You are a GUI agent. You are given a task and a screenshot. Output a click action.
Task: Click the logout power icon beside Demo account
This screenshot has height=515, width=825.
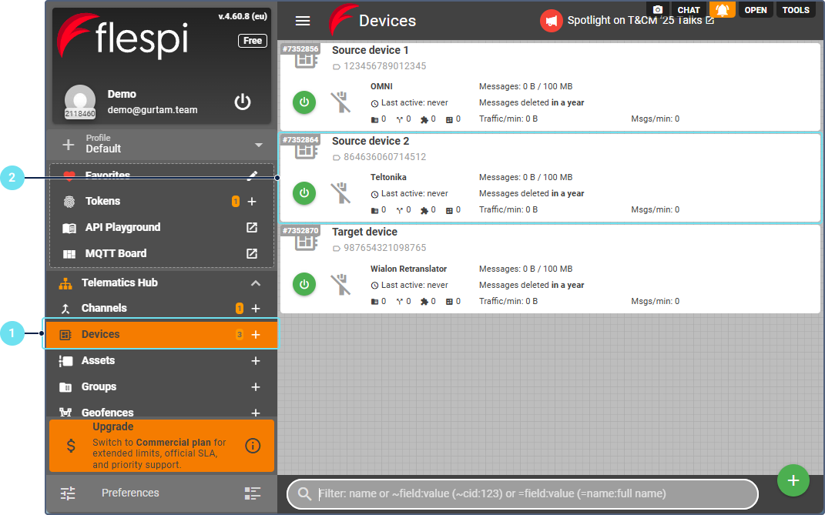pyautogui.click(x=243, y=102)
